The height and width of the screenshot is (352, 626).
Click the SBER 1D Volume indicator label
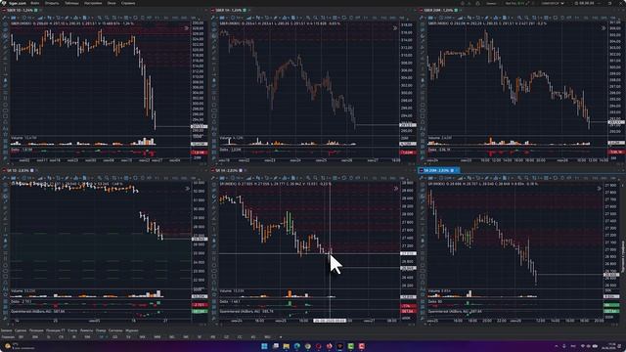[x=23, y=138]
